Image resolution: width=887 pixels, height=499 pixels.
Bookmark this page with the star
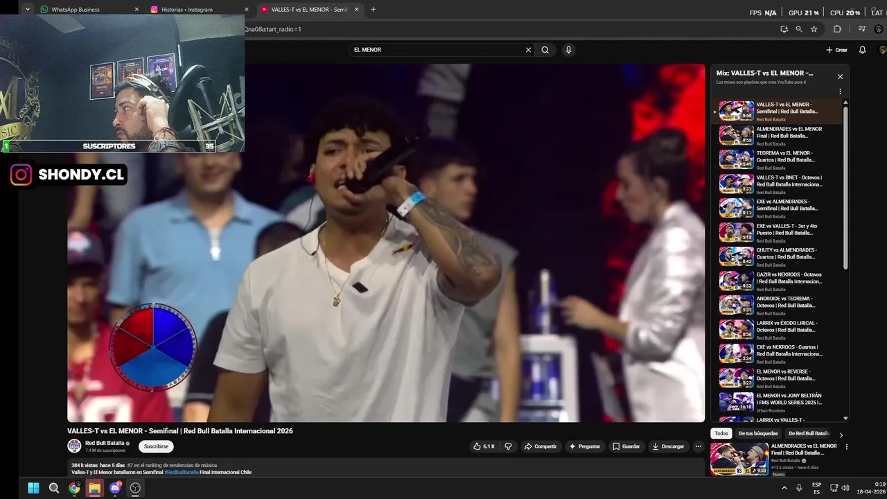(x=814, y=29)
